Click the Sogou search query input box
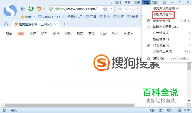Image resolution: width=192 pixels, height=113 pixels. coord(118,86)
